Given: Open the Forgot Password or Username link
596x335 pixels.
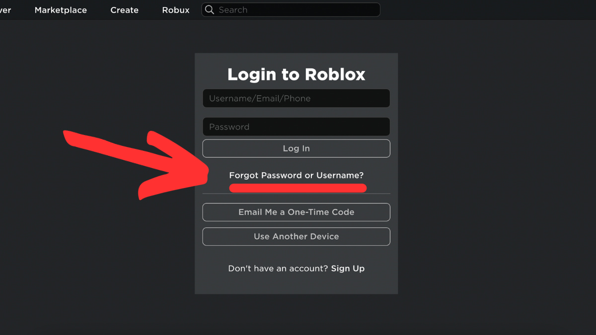Looking at the screenshot, I should 296,175.
